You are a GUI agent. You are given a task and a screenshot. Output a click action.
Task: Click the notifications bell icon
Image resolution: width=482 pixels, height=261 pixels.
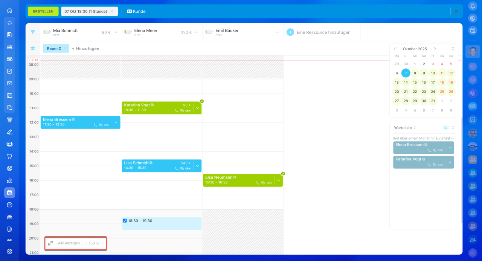click(473, 6)
